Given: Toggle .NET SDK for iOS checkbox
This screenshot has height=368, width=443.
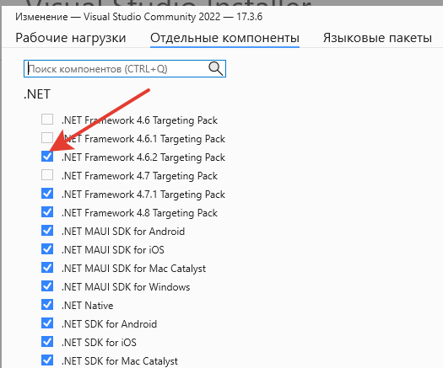Looking at the screenshot, I should [47, 342].
